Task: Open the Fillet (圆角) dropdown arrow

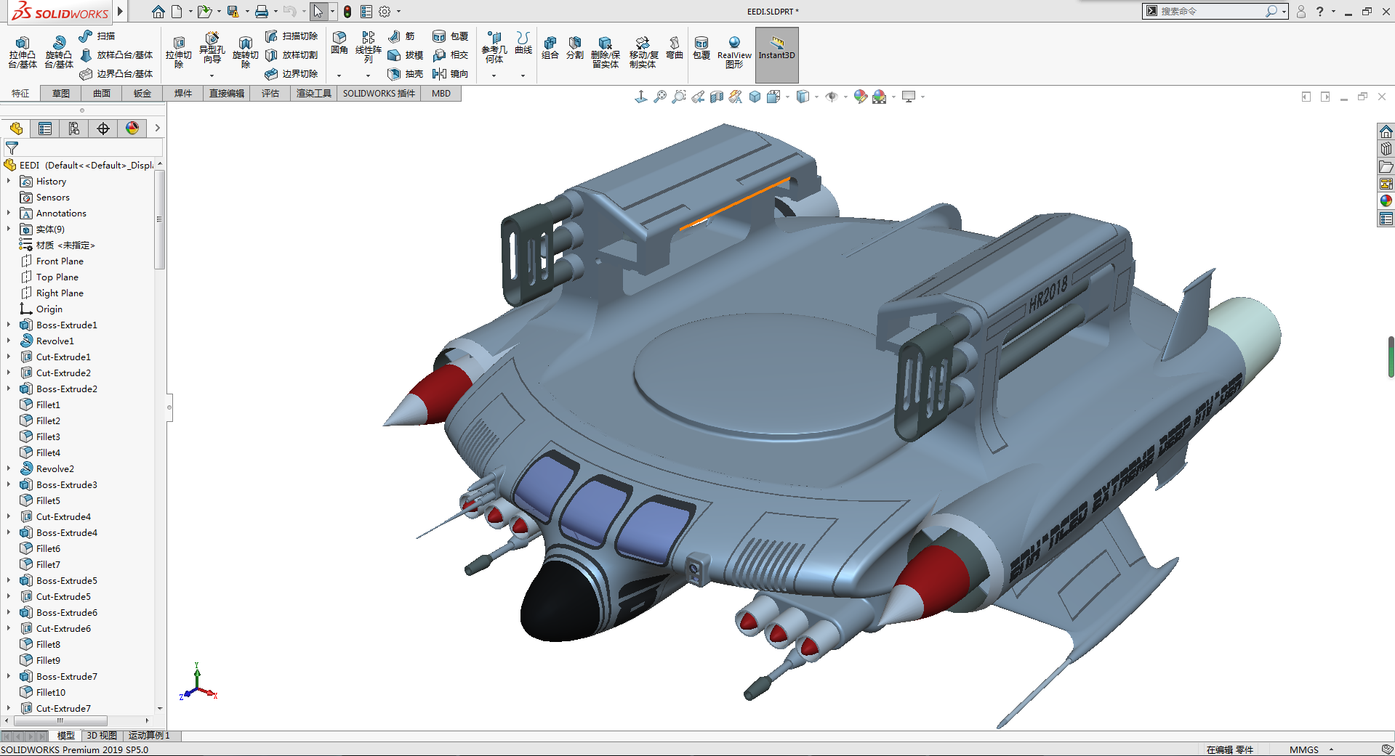Action: (339, 76)
